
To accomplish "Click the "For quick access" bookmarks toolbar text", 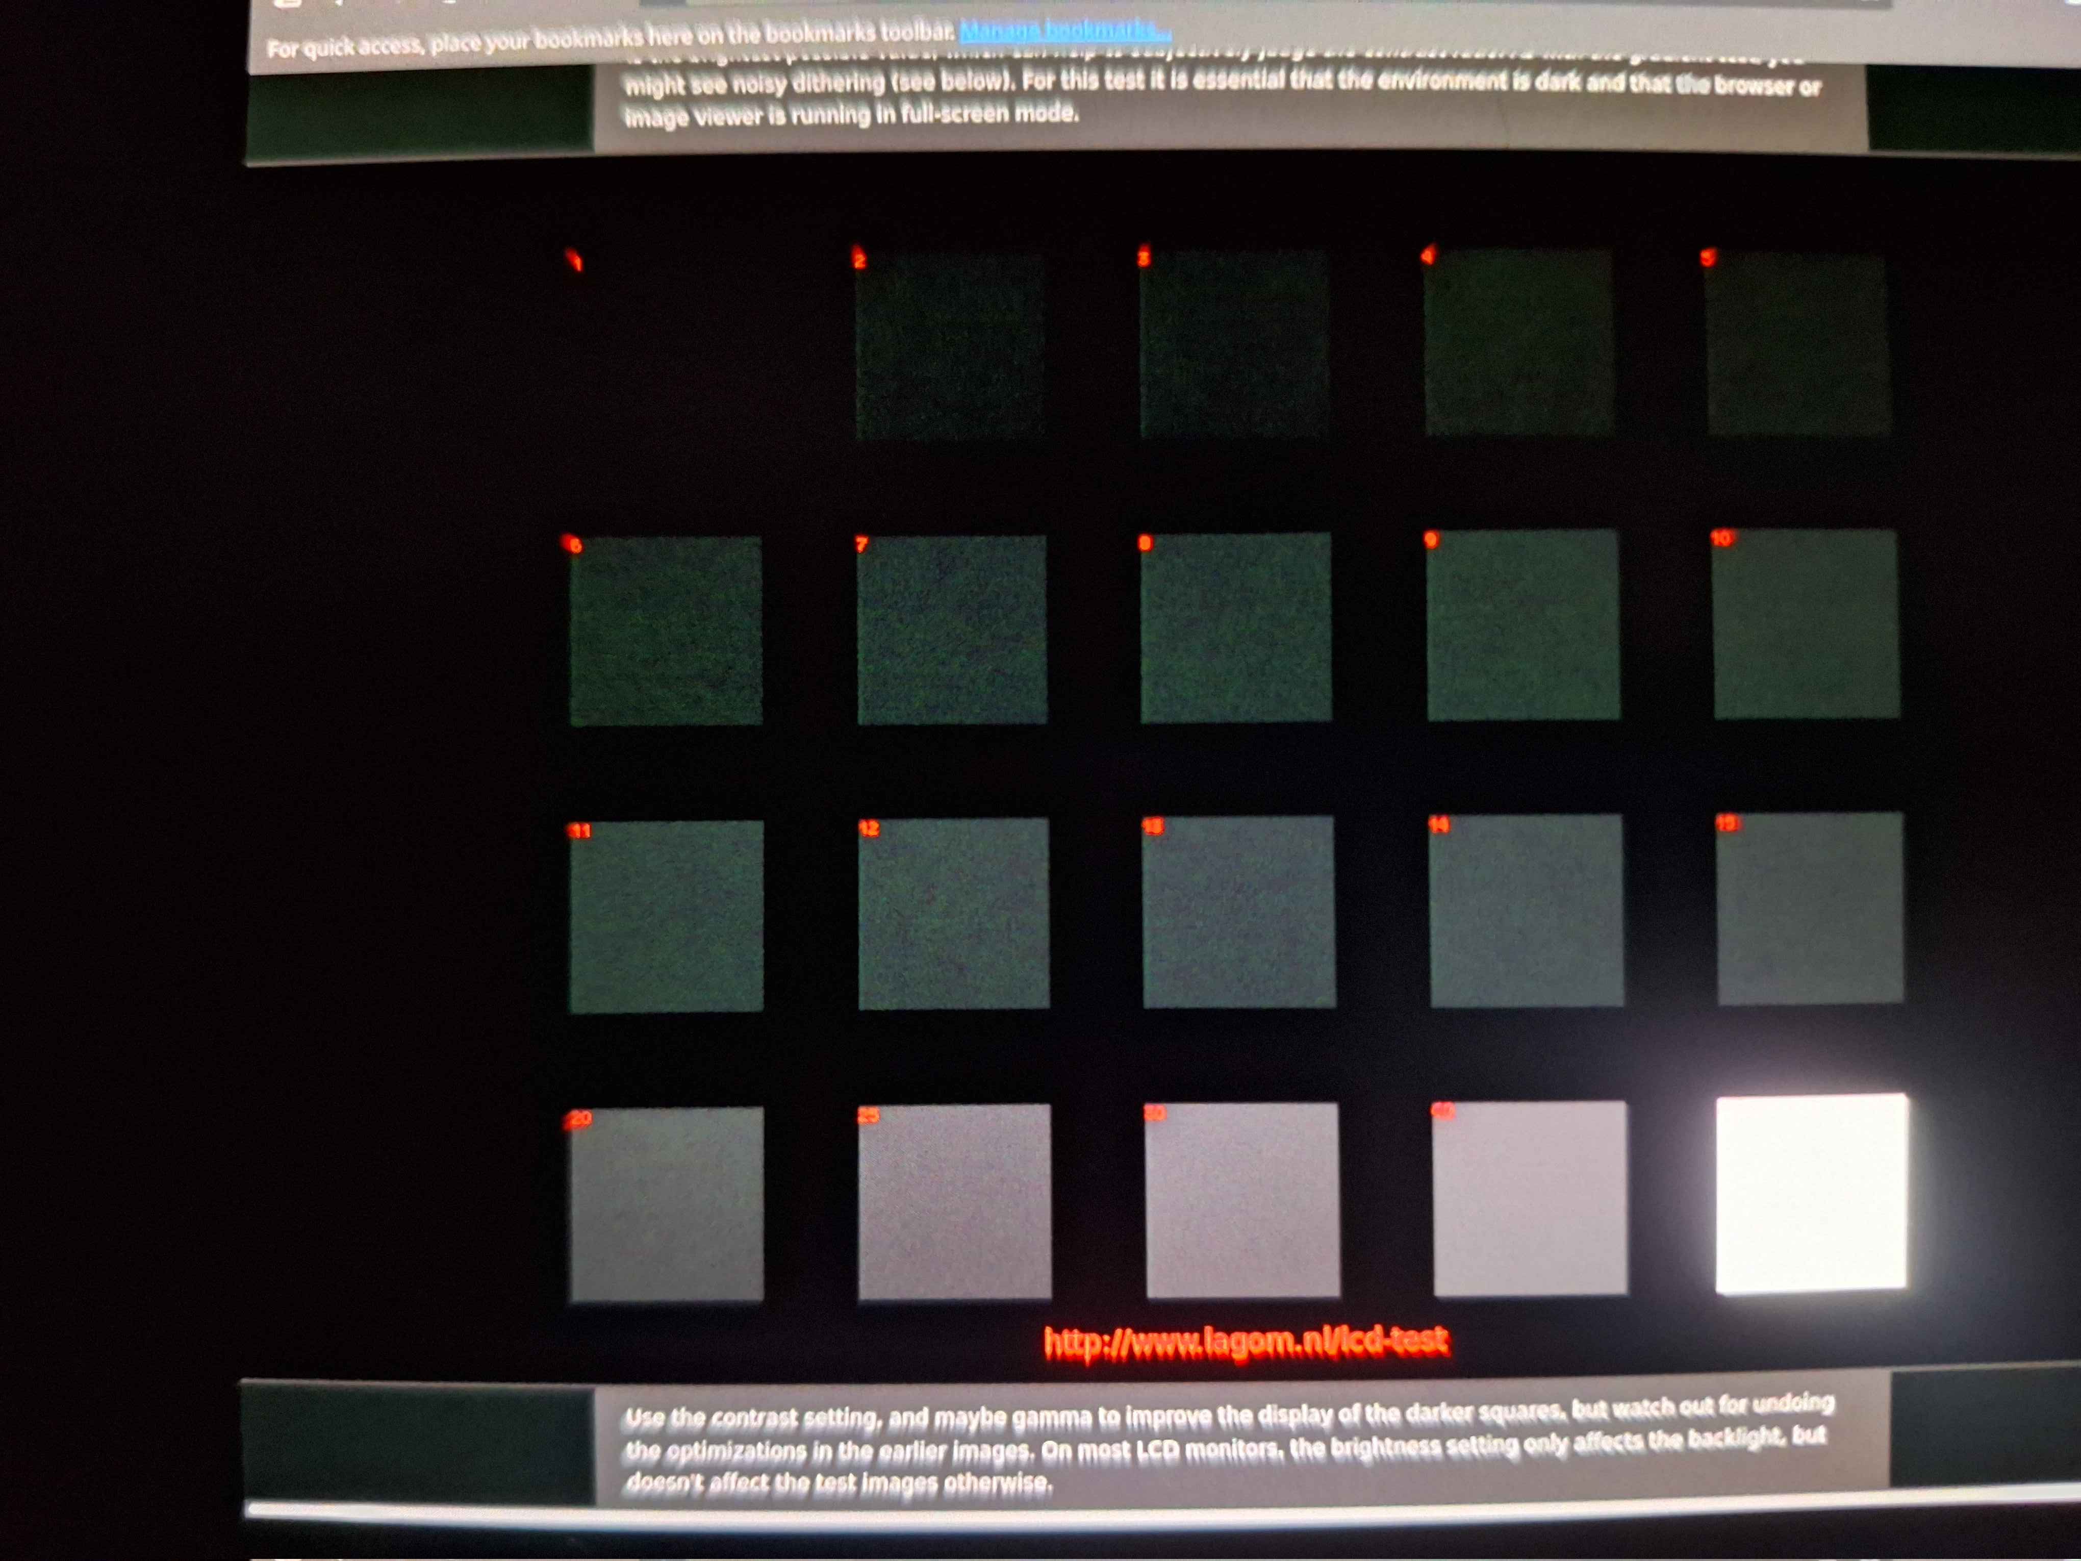I will click(611, 39).
